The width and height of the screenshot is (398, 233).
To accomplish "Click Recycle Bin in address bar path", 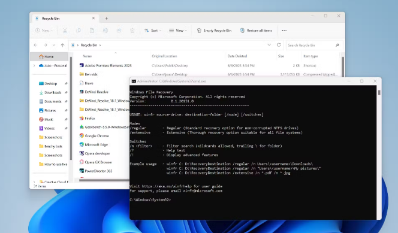I will coord(89,45).
